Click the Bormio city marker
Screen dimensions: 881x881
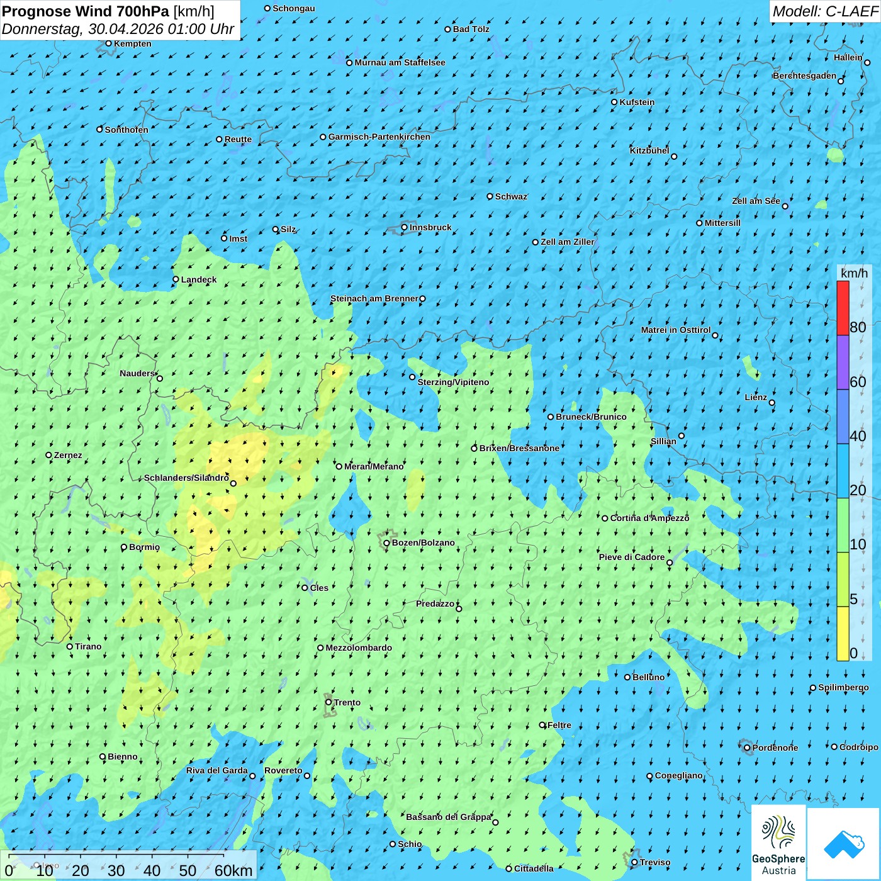coord(124,547)
